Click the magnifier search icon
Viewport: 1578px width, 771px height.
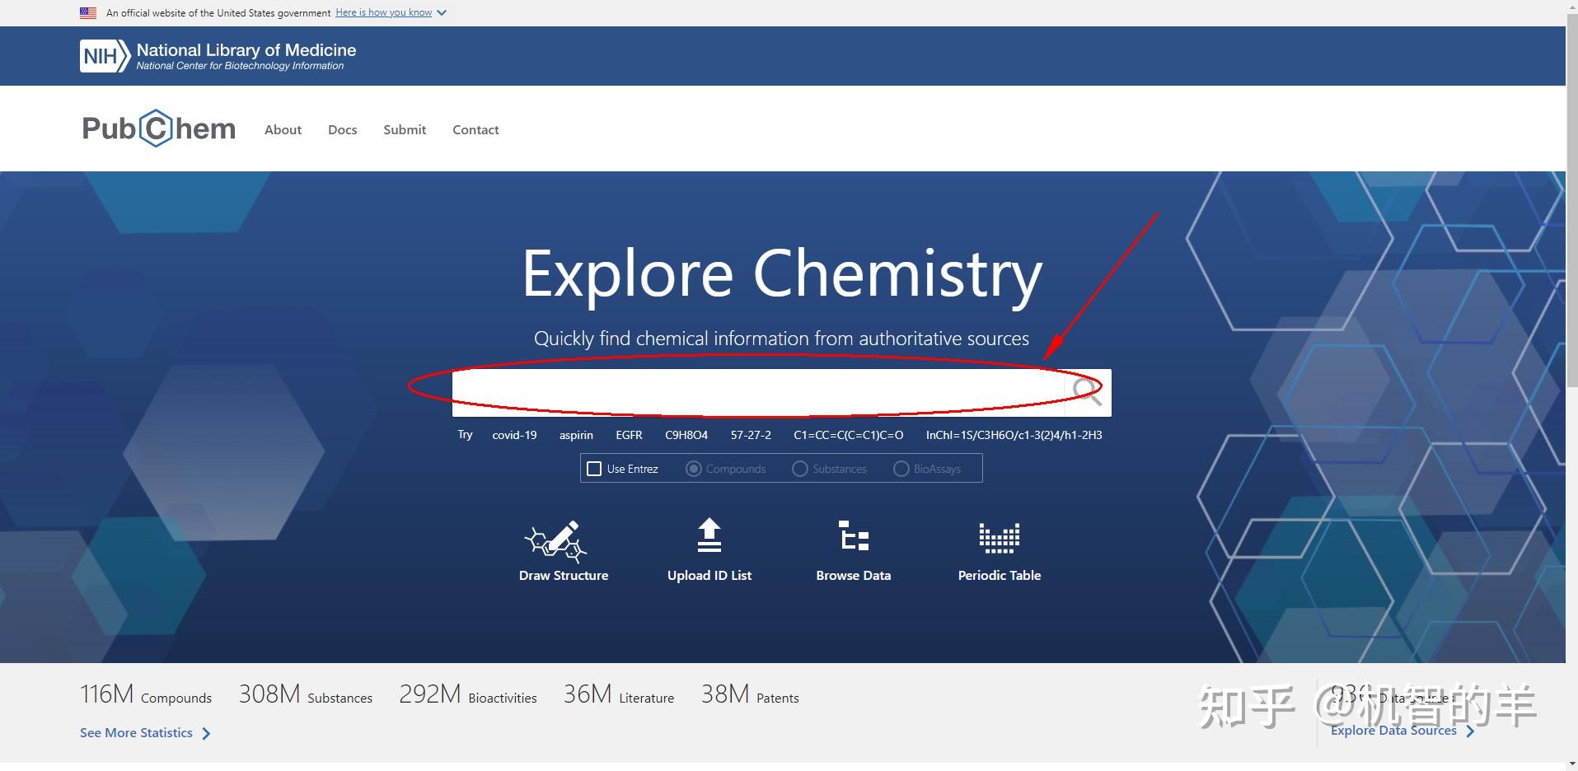(1088, 392)
